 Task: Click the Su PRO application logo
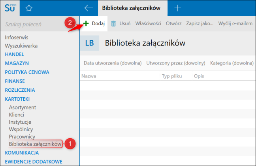click(x=10, y=8)
